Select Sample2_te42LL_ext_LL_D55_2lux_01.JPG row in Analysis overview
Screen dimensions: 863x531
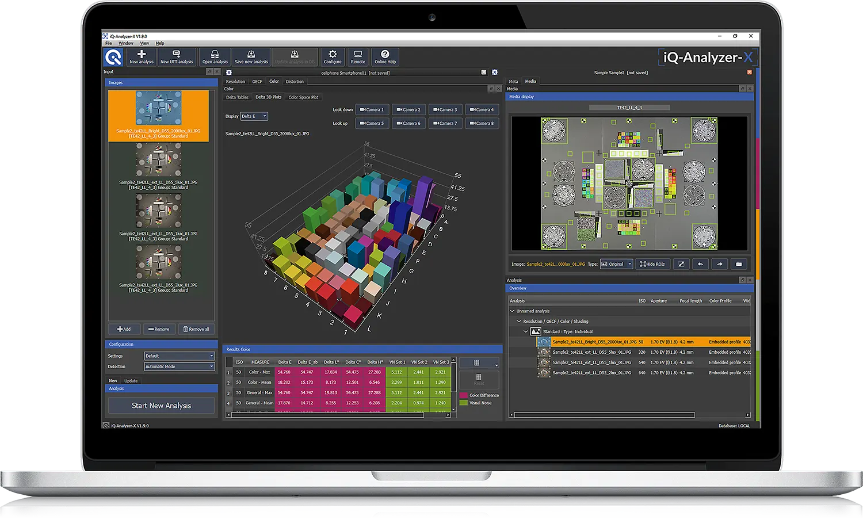[x=643, y=373]
